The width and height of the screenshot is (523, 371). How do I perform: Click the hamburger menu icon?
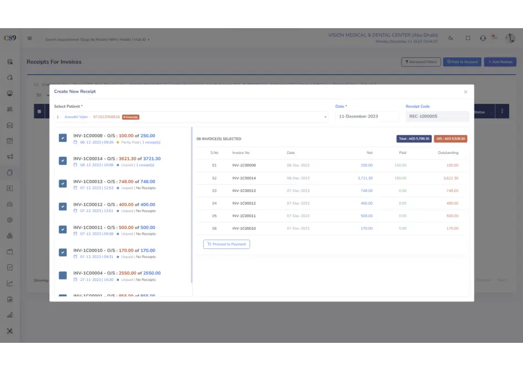[x=30, y=39]
